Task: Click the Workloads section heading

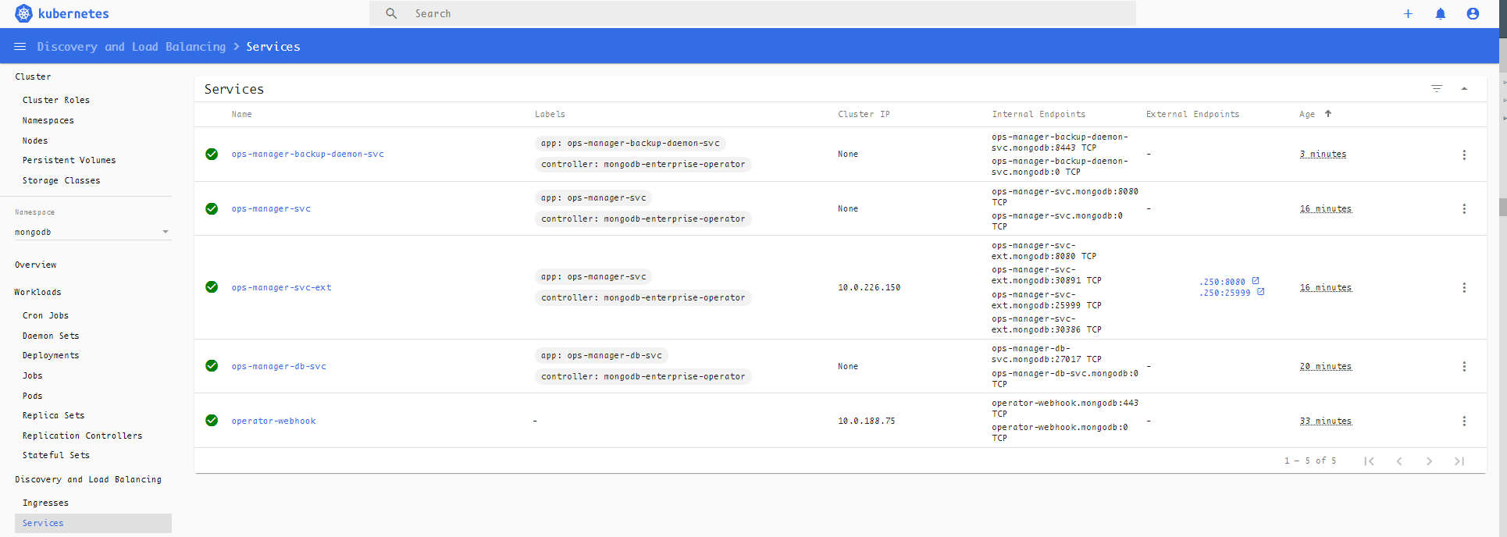Action: 38,292
